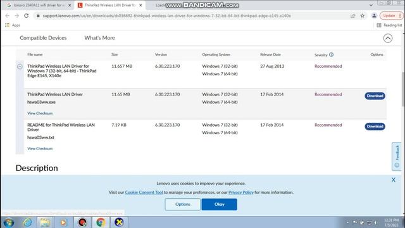Click the '7.19 KB' size cell
This screenshot has height=228, width=405.
click(x=119, y=125)
